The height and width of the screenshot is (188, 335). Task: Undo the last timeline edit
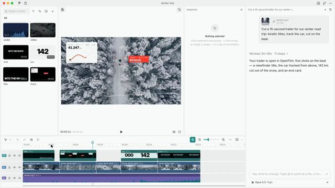click(17, 139)
